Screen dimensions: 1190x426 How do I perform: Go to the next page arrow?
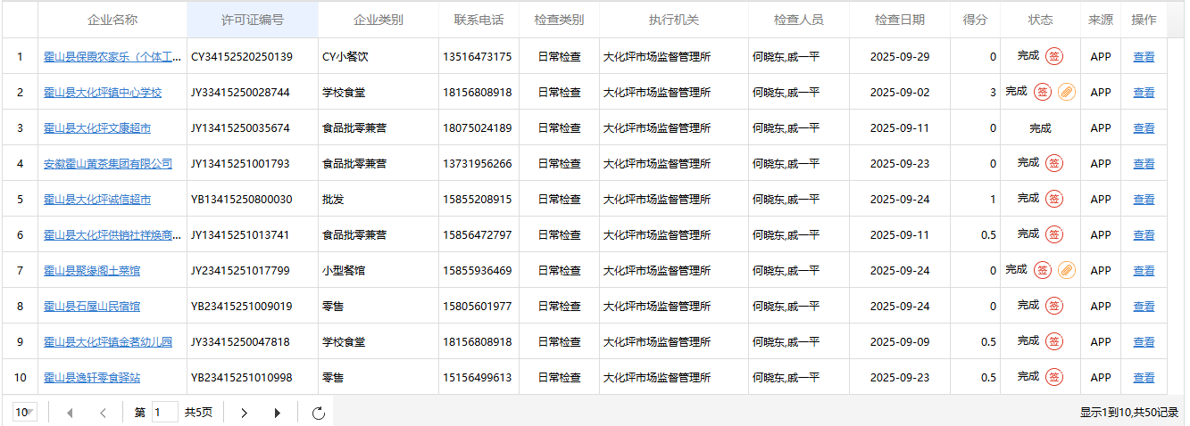coord(245,413)
